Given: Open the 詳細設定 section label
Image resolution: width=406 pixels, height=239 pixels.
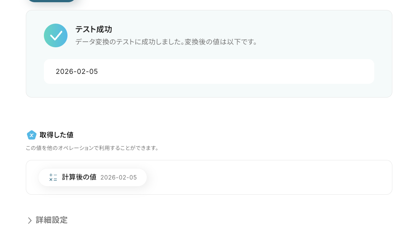Looking at the screenshot, I should (52, 220).
